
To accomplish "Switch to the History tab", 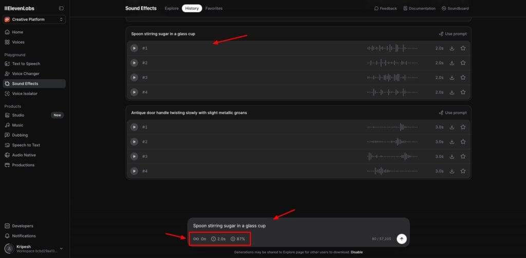I will (x=192, y=8).
